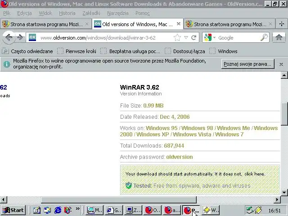Open the Pierwsze kroki bookmark
This screenshot has height=216, width=288.
tap(77, 51)
